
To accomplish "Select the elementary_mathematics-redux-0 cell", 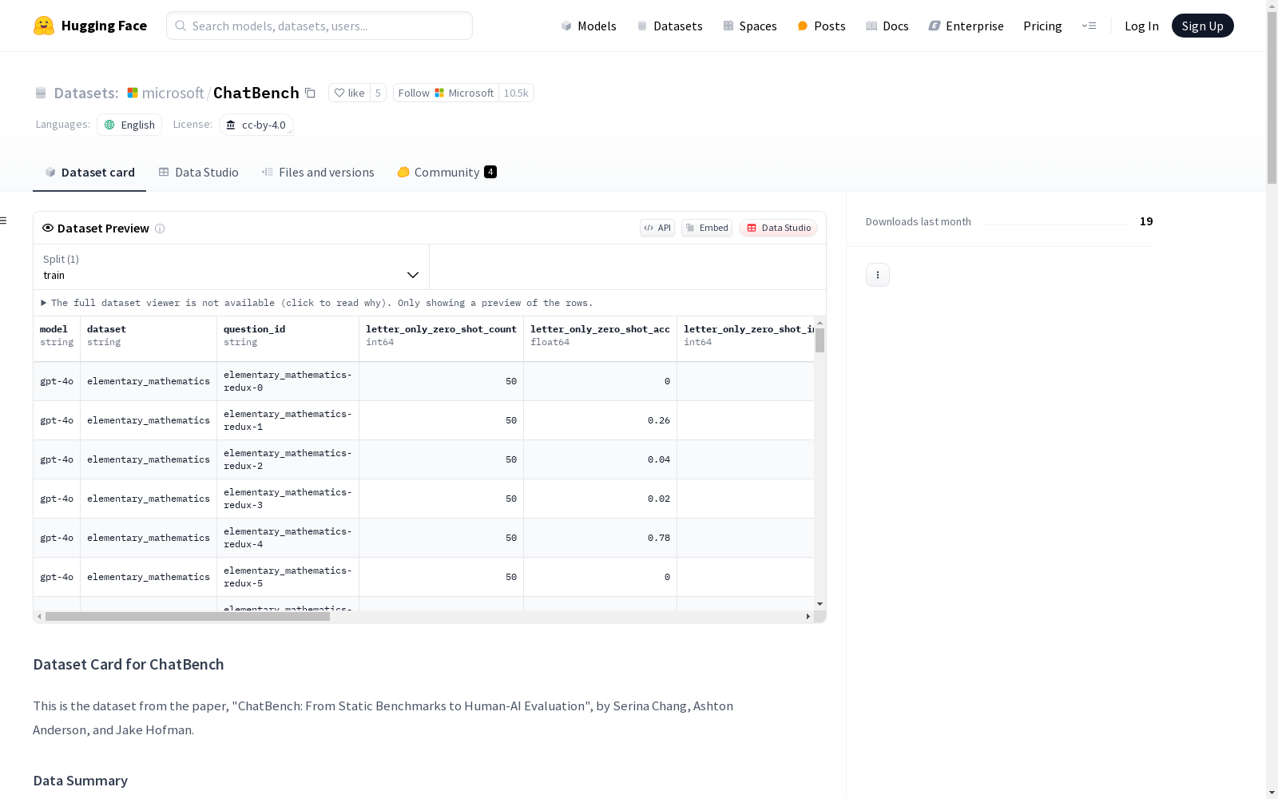I will click(288, 381).
